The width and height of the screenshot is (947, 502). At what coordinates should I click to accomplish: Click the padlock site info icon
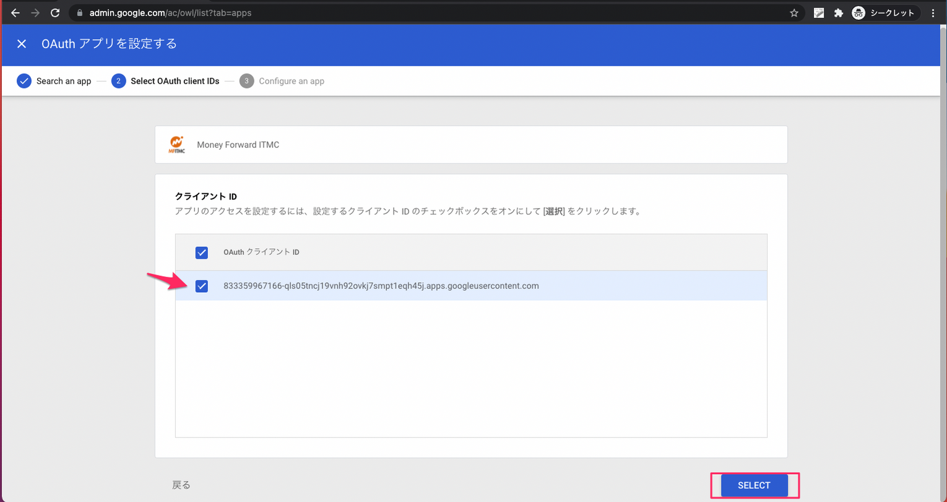pyautogui.click(x=79, y=12)
